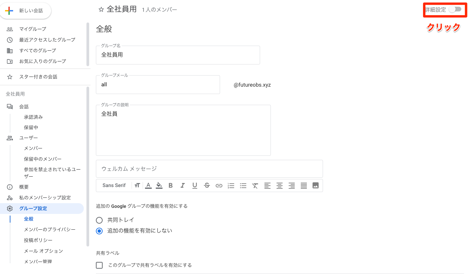Select the 共同トレイ radio button
The height and width of the screenshot is (274, 468).
[x=99, y=220]
